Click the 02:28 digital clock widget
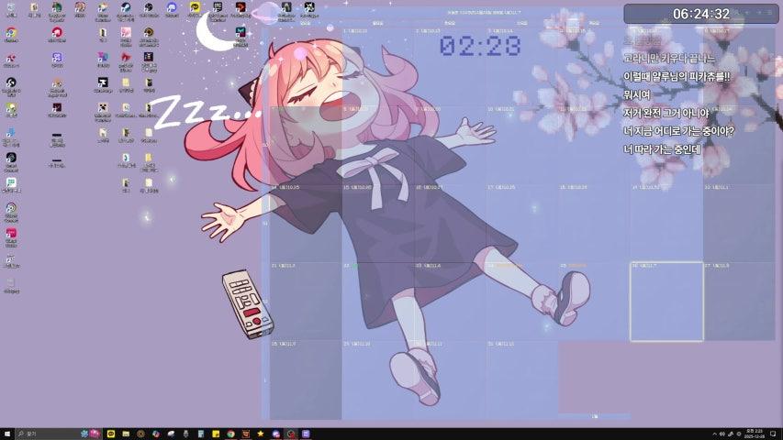Viewport: 783px width, 440px height. point(480,46)
